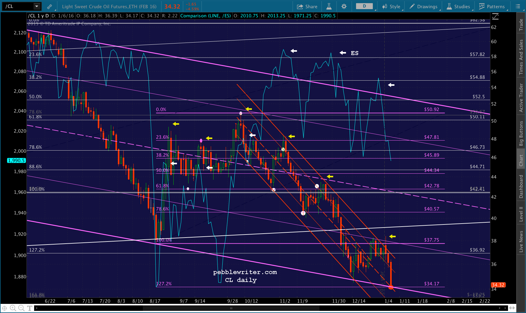Select the text T tool icon
The width and height of the screenshot is (526, 313).
pyautogui.click(x=30, y=308)
